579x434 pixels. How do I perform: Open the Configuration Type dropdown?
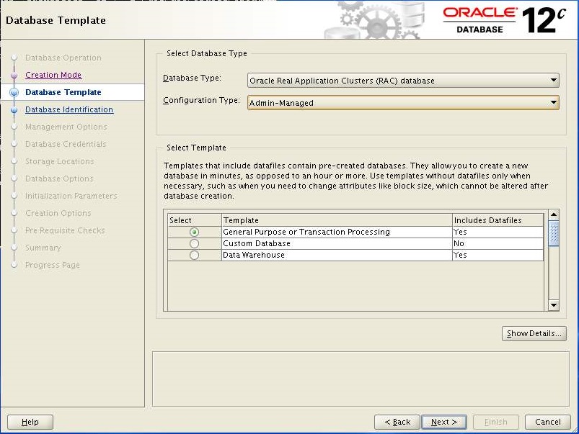(x=403, y=102)
